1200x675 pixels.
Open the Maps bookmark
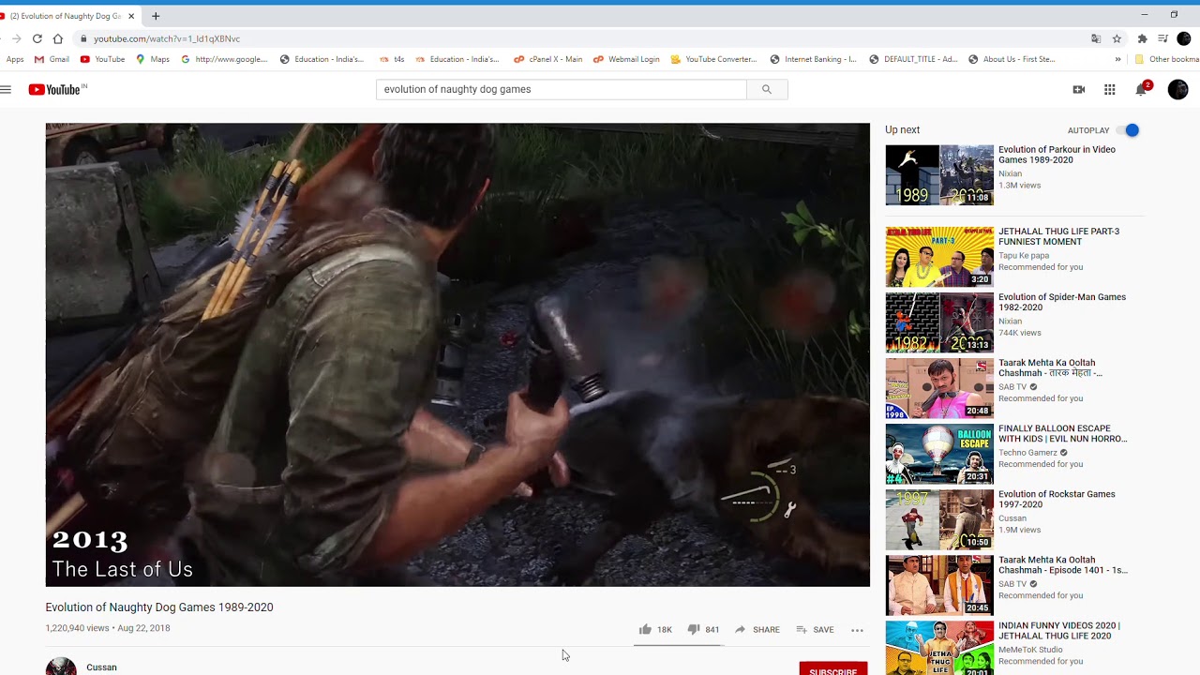(x=153, y=59)
